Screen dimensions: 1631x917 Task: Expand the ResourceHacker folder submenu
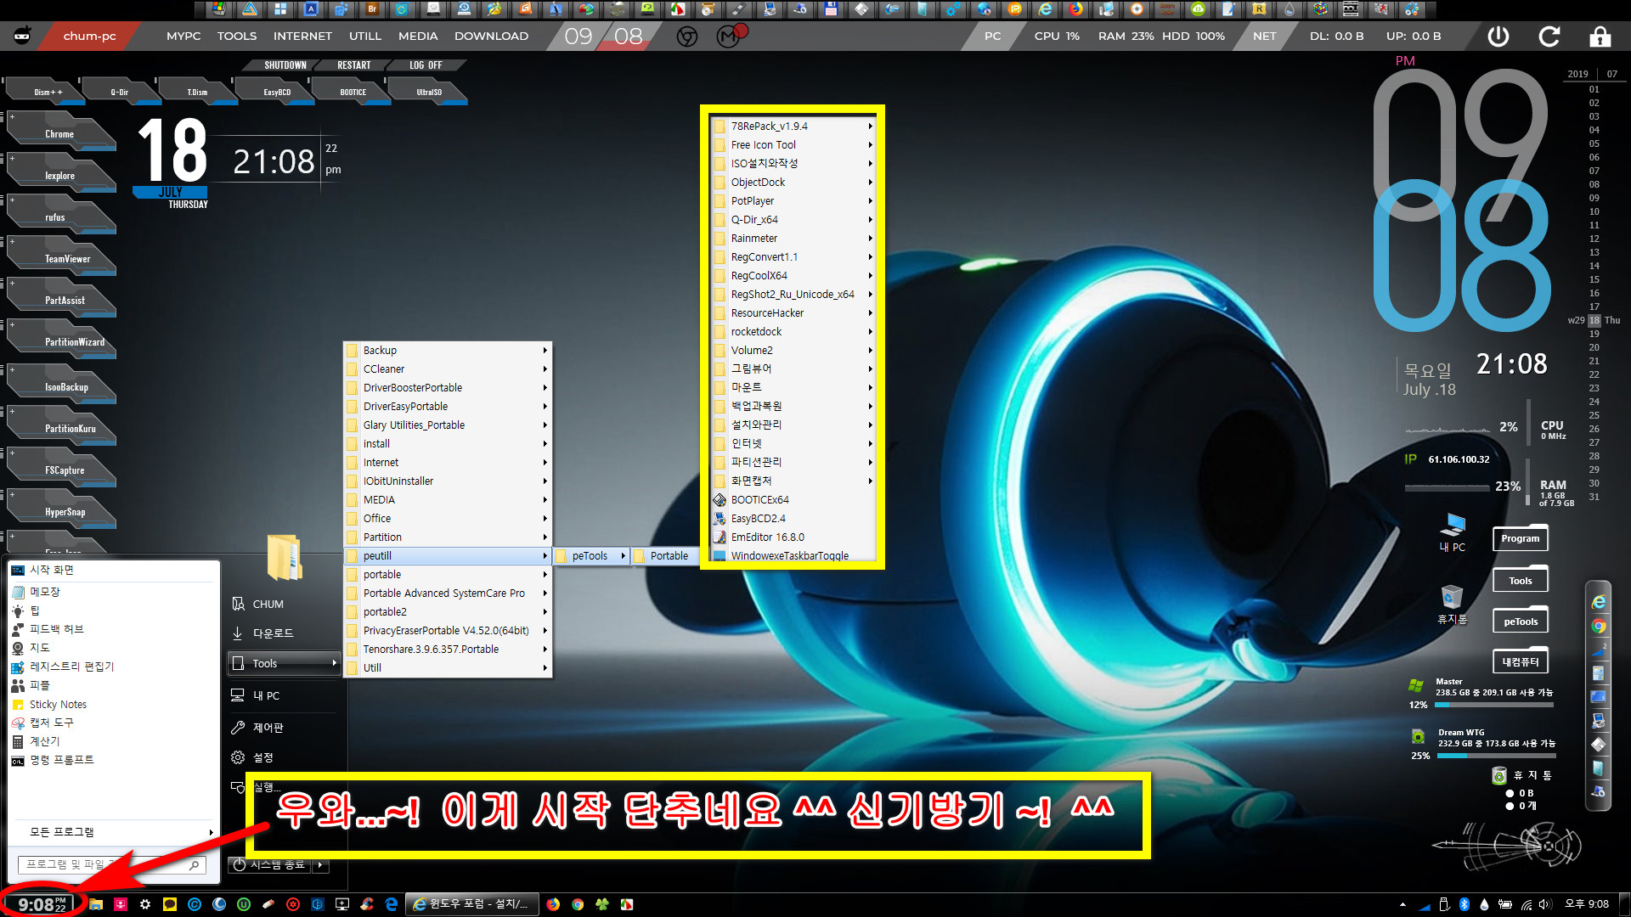click(x=794, y=313)
